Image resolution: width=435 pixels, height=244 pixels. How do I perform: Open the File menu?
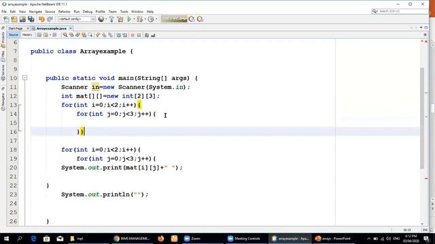(4, 12)
